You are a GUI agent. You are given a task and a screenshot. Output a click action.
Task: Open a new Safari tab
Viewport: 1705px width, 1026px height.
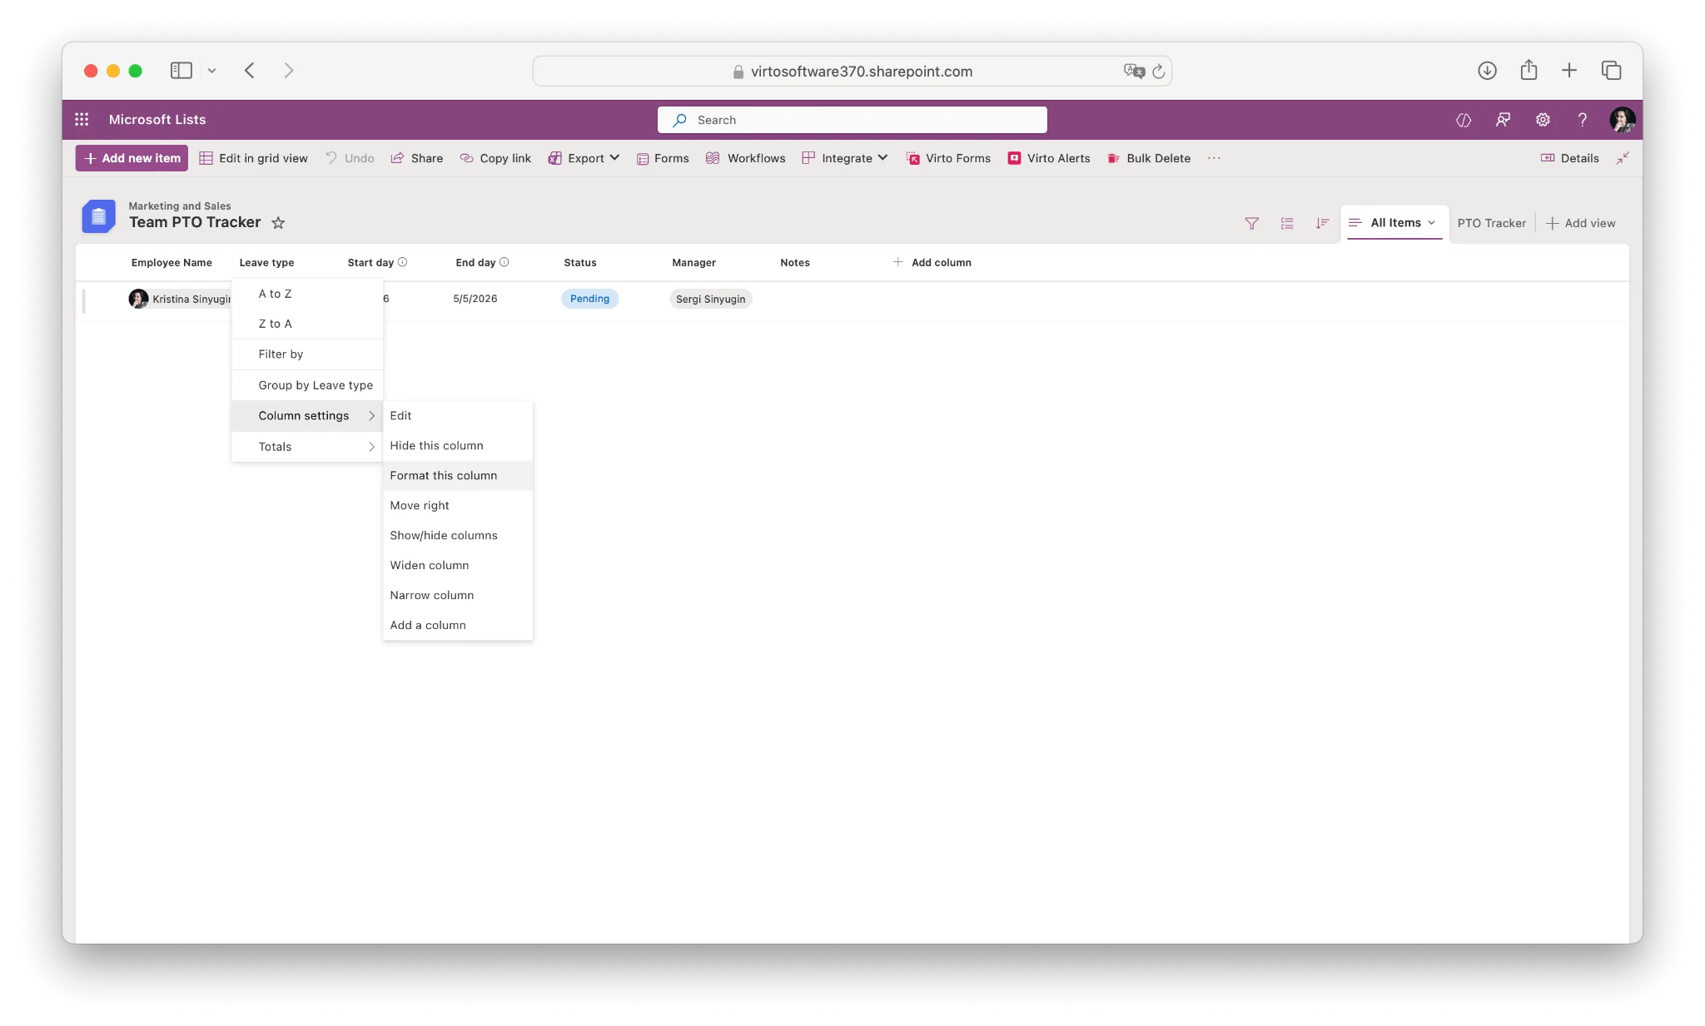click(1569, 71)
